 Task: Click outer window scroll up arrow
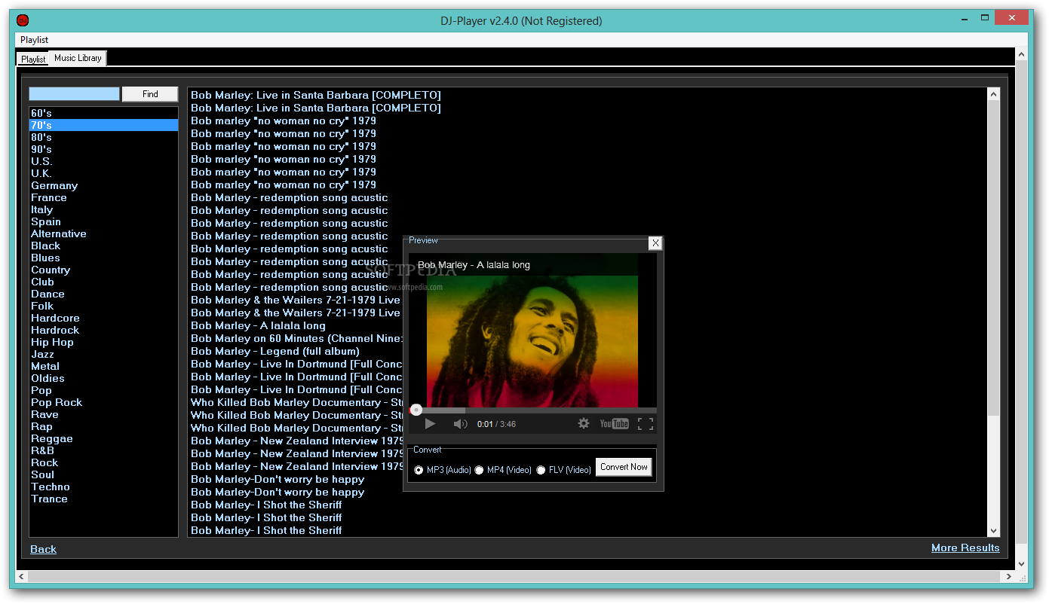1021,55
